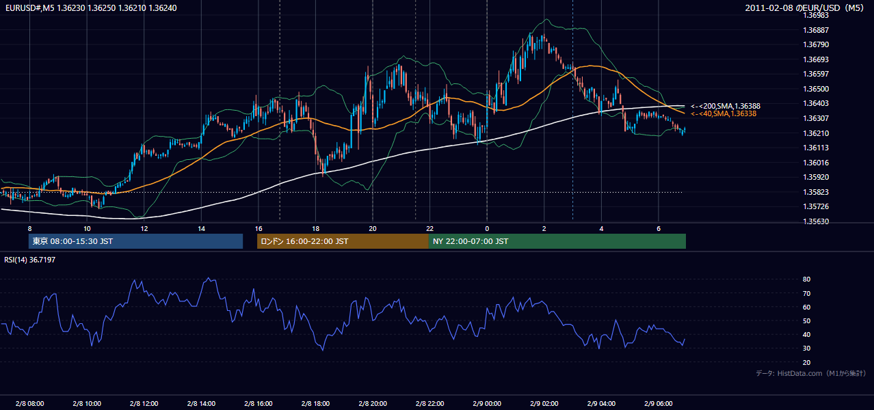Click price axis value 1.35726
This screenshot has height=410, width=874.
(x=815, y=206)
